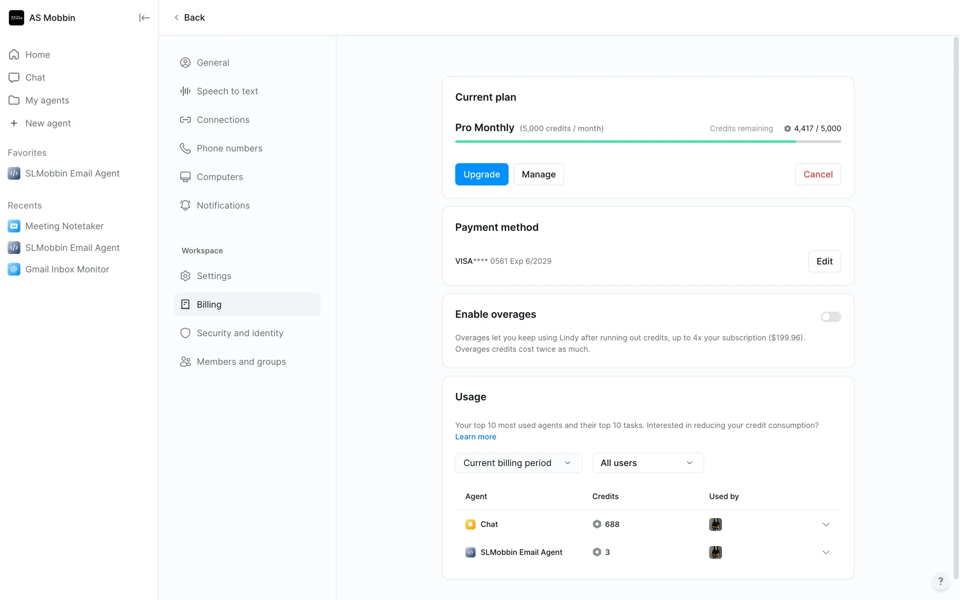Click the Meeting Notetaker agent icon
Image resolution: width=960 pixels, height=600 pixels.
coord(14,226)
